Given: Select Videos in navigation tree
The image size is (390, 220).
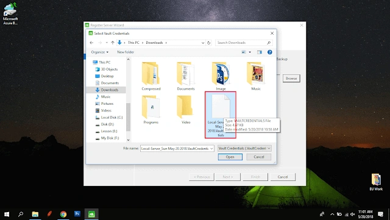Looking at the screenshot, I should [103, 110].
